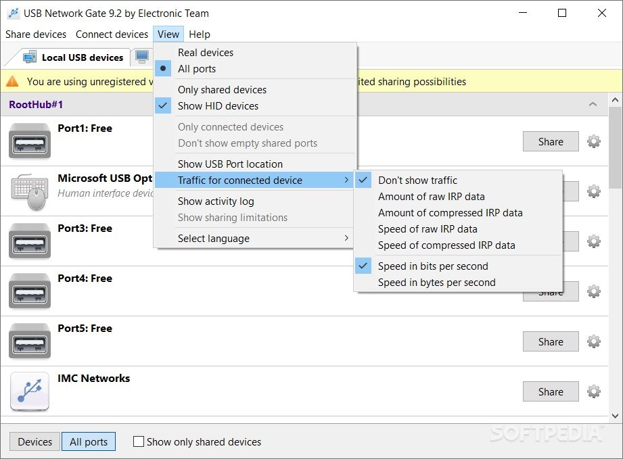This screenshot has width=623, height=459.
Task: Close the View menu
Action: pos(168,34)
